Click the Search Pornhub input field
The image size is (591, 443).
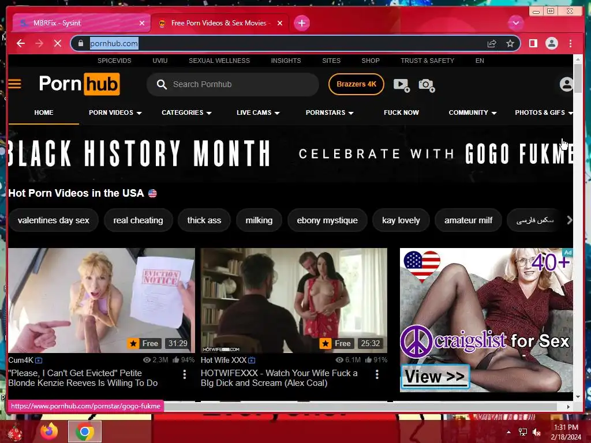click(x=233, y=84)
